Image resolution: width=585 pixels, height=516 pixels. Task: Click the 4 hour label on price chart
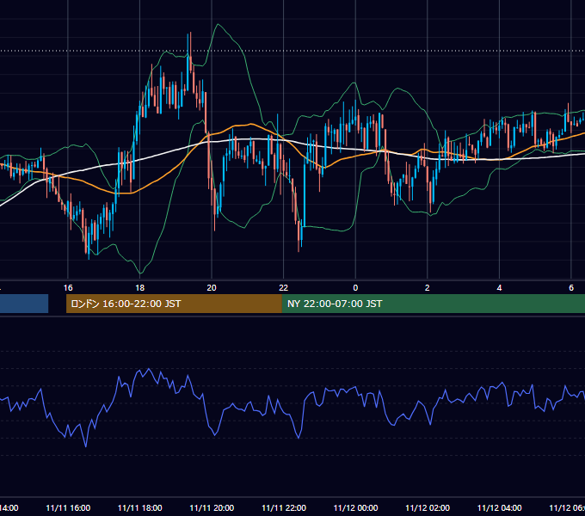pos(499,288)
